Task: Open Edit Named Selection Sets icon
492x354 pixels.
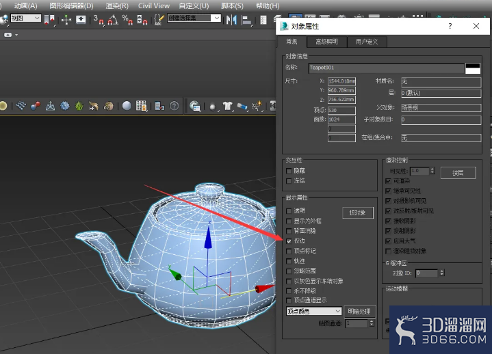Action: point(159,20)
